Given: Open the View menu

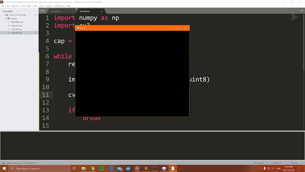Looking at the screenshot, I should 29,6.
